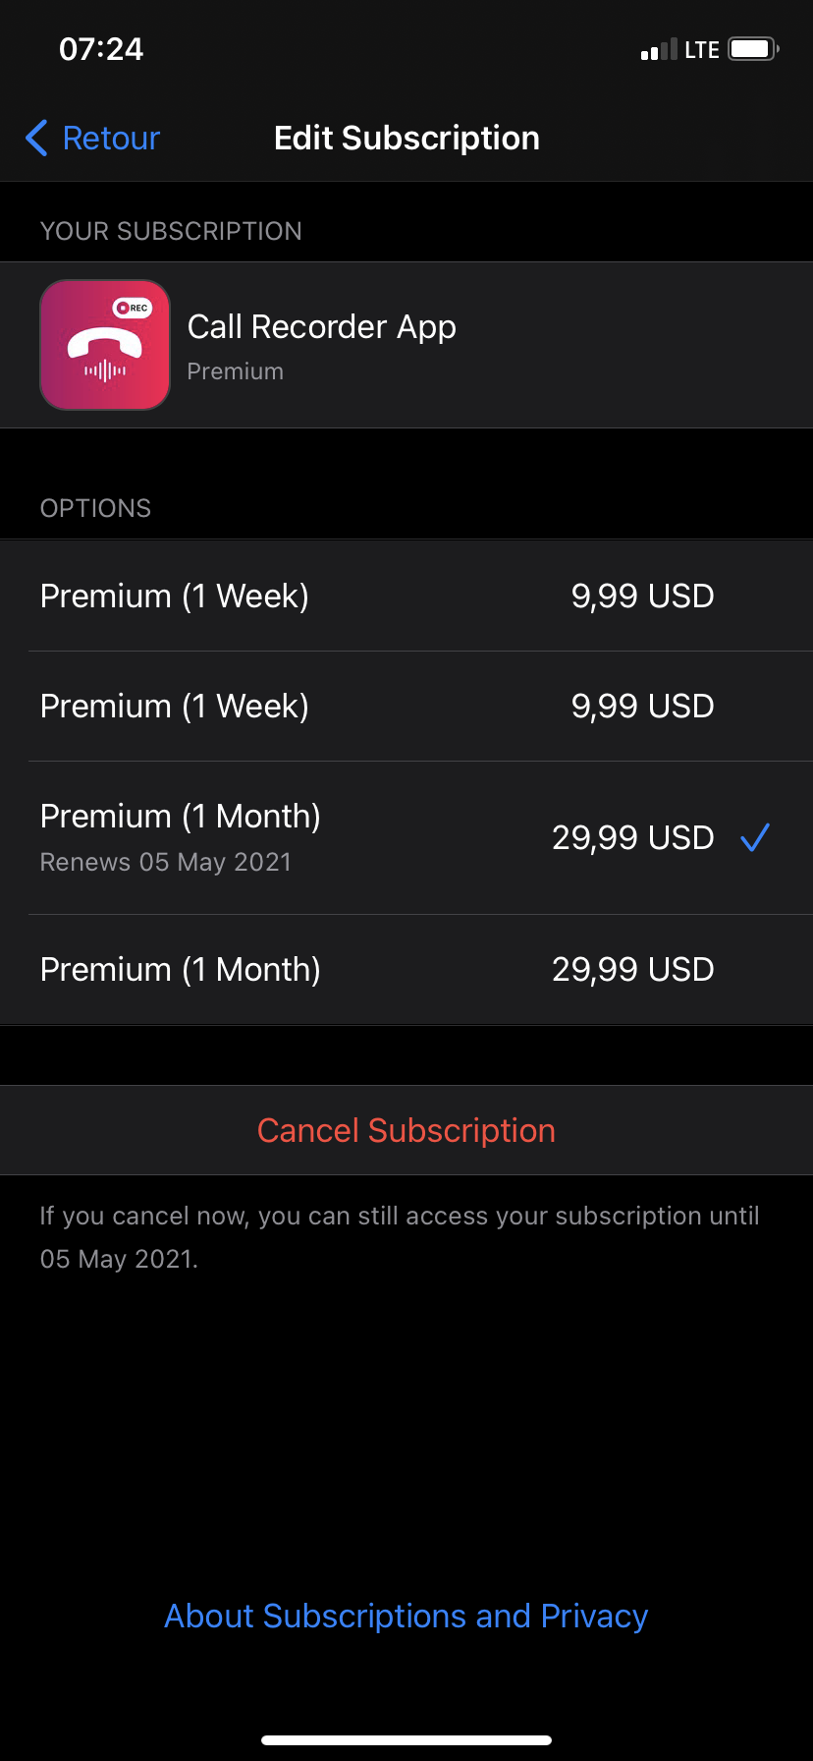The image size is (813, 1761).
Task: Click the Call Recorder App icon
Action: coord(105,345)
